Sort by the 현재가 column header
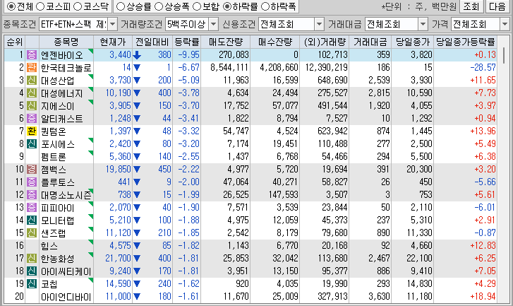513x306 pixels. [113, 42]
